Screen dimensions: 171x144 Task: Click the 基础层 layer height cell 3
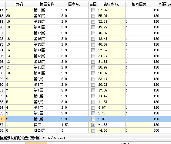coord(75,130)
